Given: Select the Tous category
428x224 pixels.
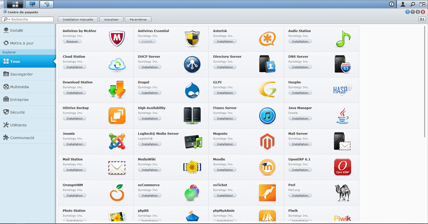Looking at the screenshot, I should click(x=28, y=61).
